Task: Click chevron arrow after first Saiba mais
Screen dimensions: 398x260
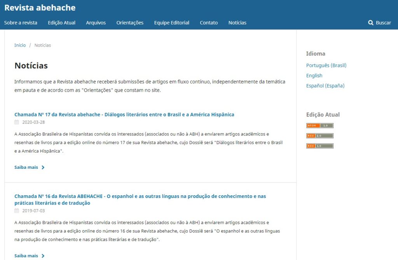Action: tap(43, 168)
